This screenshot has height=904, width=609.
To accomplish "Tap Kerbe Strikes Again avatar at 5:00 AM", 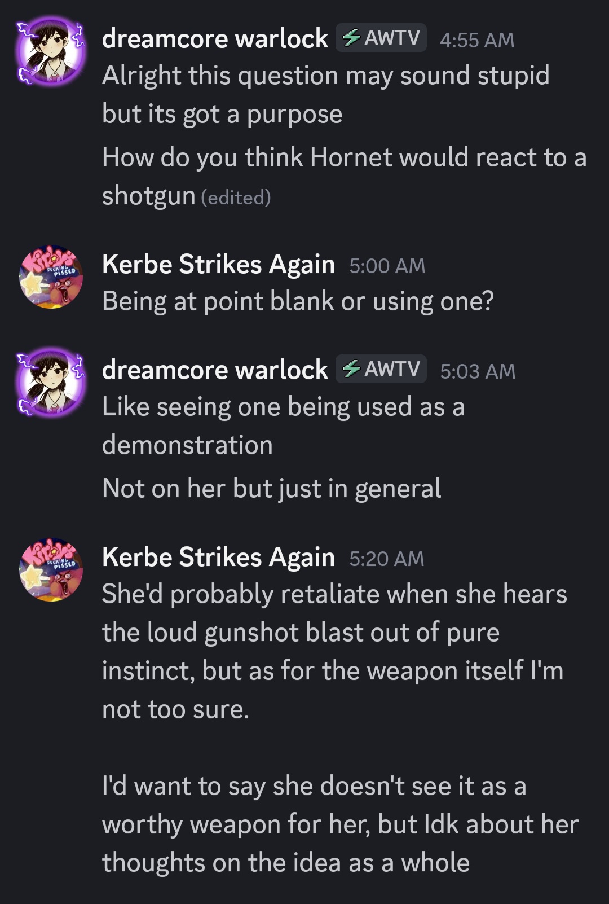I will (51, 277).
